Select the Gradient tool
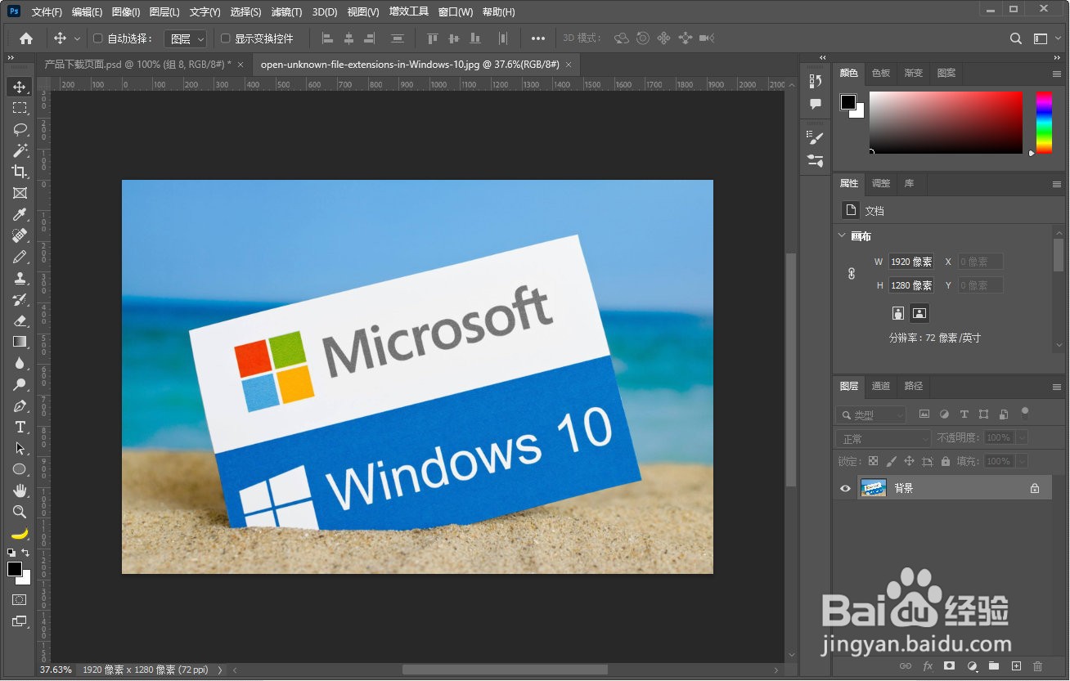This screenshot has width=1070, height=681. [x=20, y=342]
